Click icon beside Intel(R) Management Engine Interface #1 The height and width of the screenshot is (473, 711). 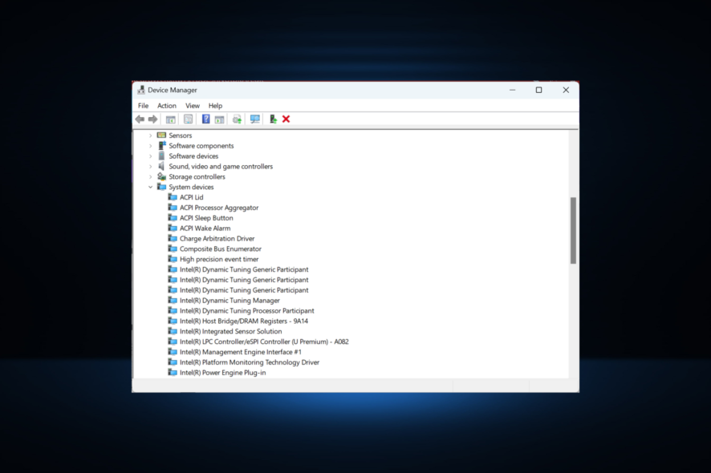coord(173,352)
